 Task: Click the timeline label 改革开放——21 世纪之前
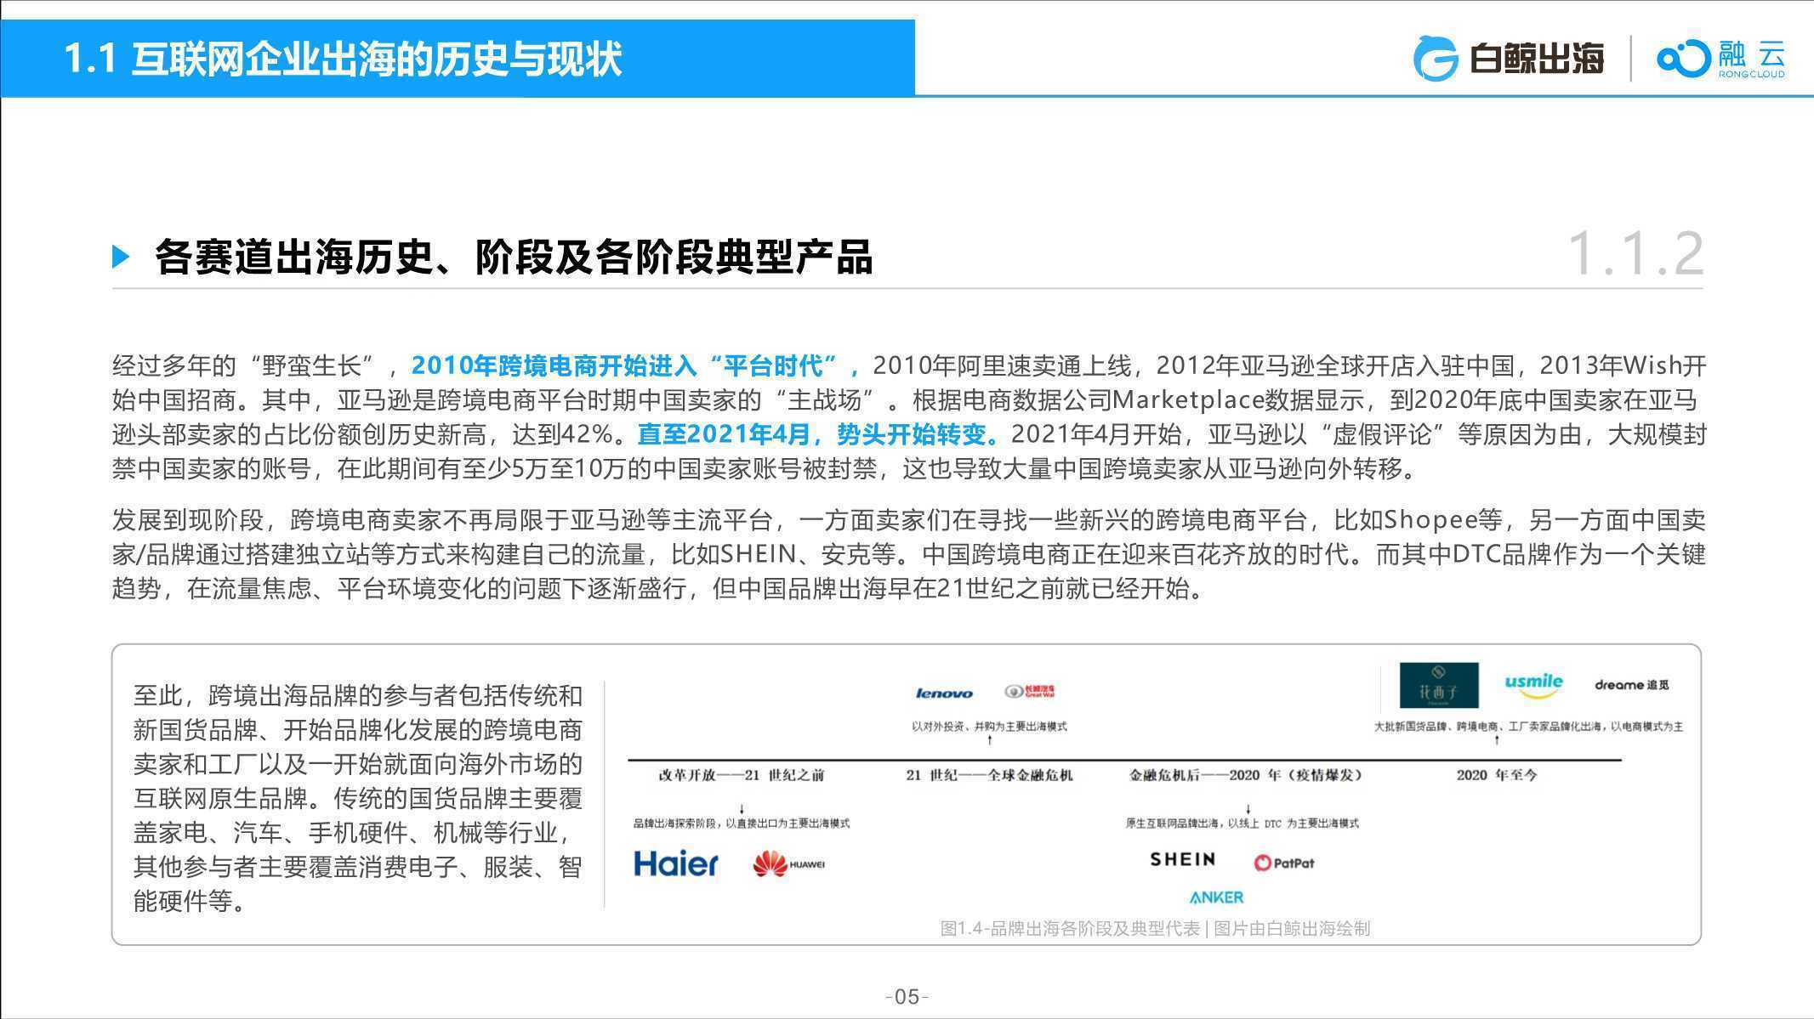click(742, 775)
